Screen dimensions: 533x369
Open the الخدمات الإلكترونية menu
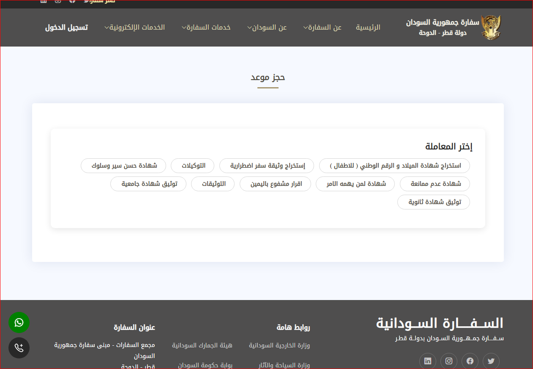[x=134, y=28]
